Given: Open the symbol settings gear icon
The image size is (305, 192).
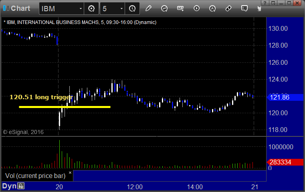Looking at the screenshot, I should (91, 8).
